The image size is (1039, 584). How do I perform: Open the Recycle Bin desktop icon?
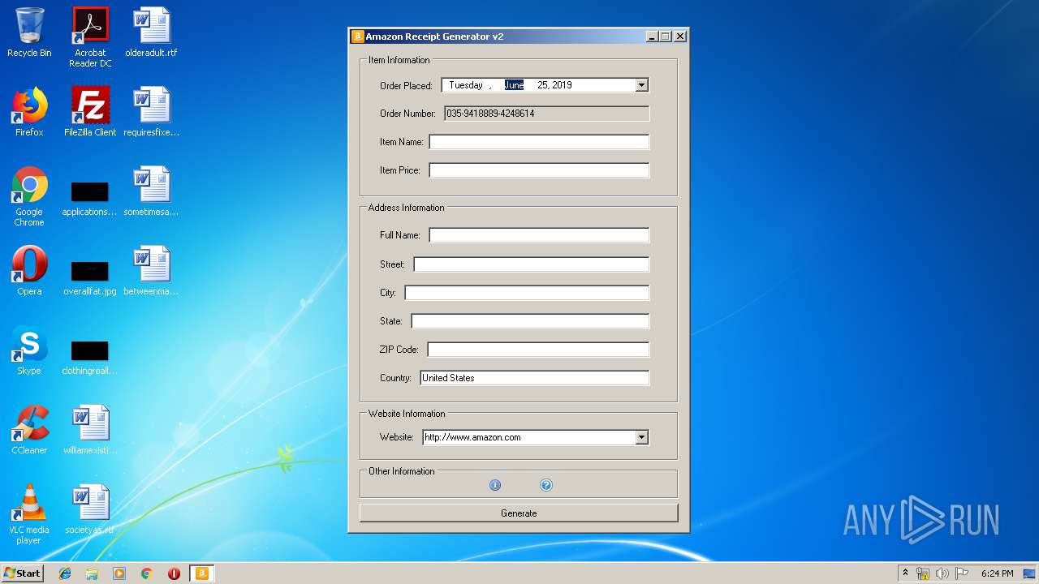29,32
